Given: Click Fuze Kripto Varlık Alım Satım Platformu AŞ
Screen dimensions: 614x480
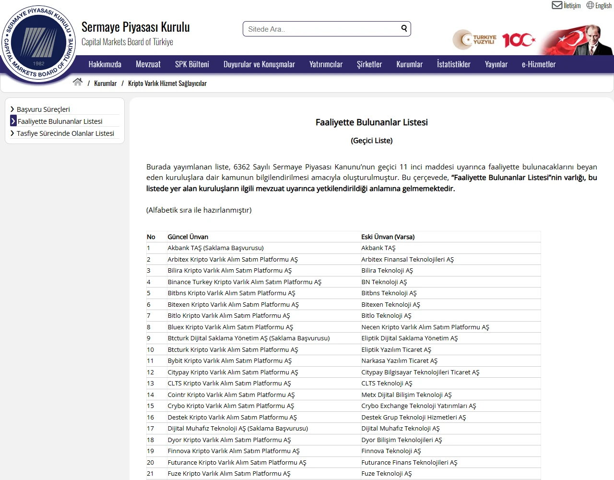Looking at the screenshot, I should point(229,474).
